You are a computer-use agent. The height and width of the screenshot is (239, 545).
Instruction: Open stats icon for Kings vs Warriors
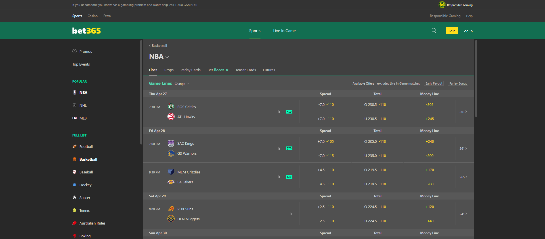(x=278, y=148)
